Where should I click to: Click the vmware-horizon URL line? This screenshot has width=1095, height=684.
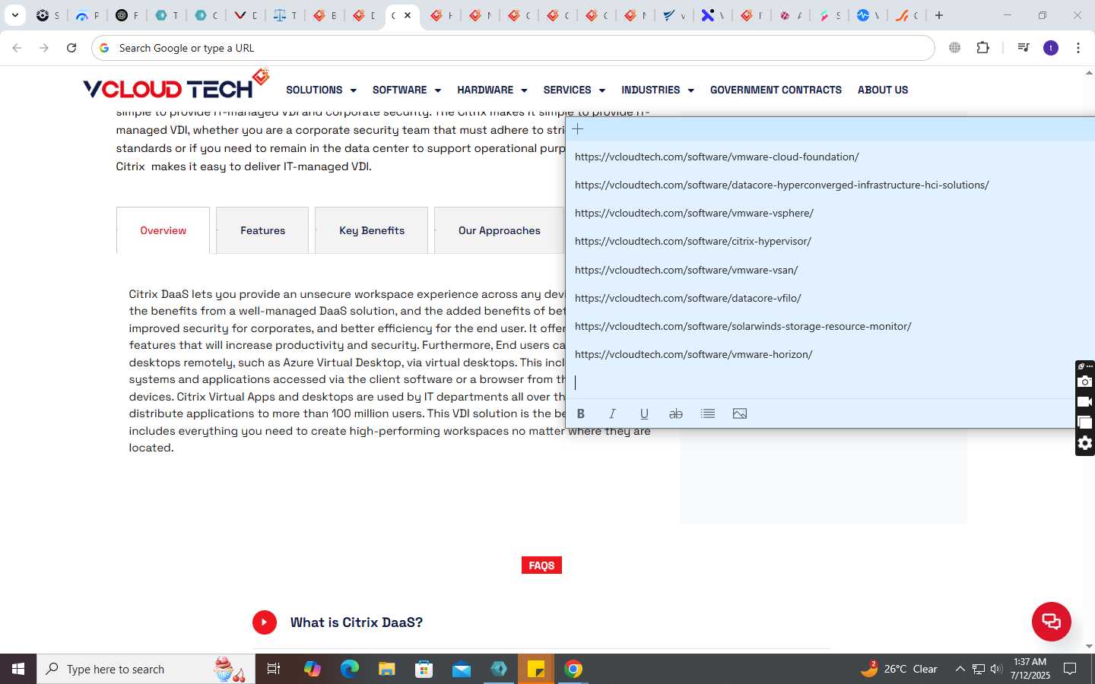(693, 354)
